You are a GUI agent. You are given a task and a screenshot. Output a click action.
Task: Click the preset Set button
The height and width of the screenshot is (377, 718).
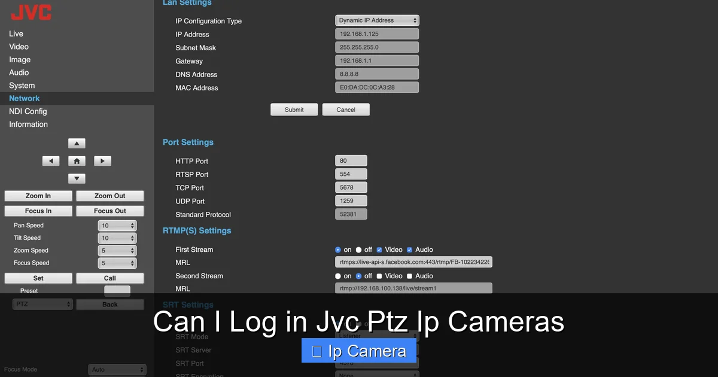click(x=38, y=278)
